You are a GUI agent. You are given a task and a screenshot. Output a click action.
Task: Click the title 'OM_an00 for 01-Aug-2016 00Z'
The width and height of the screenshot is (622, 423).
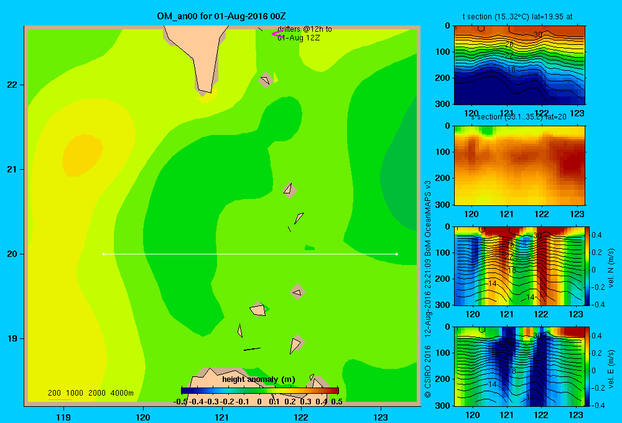point(221,16)
